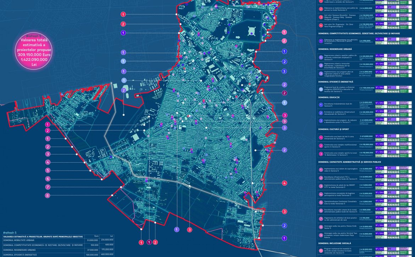Select Domeniul Capacitate Administrativă și Servicii Publice heading

pos(349,162)
